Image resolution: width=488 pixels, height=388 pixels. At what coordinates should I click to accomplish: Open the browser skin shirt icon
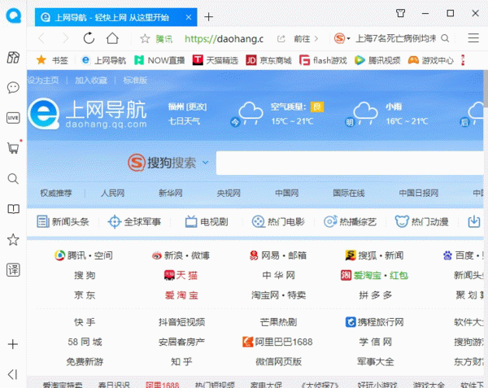point(400,13)
